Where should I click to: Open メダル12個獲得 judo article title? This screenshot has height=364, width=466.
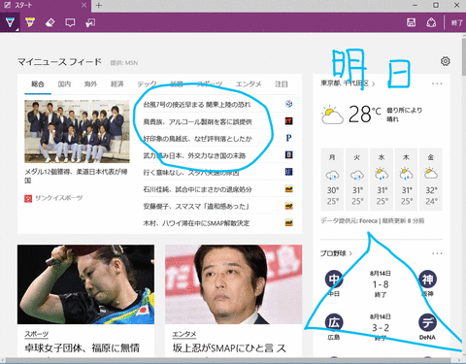click(76, 176)
